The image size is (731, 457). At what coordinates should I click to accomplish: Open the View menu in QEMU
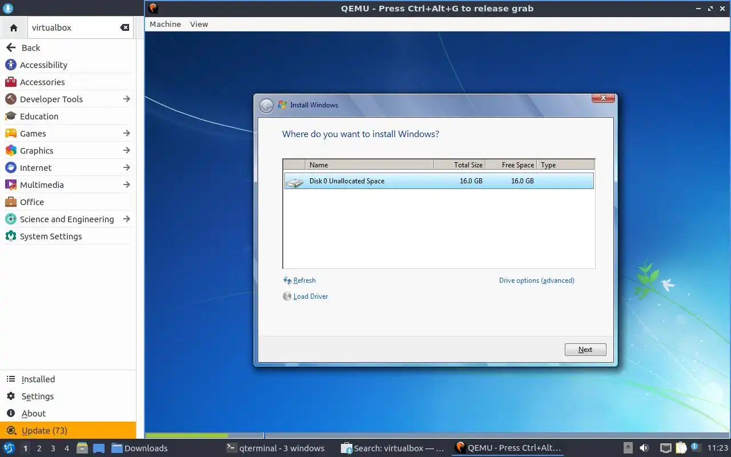pos(199,24)
